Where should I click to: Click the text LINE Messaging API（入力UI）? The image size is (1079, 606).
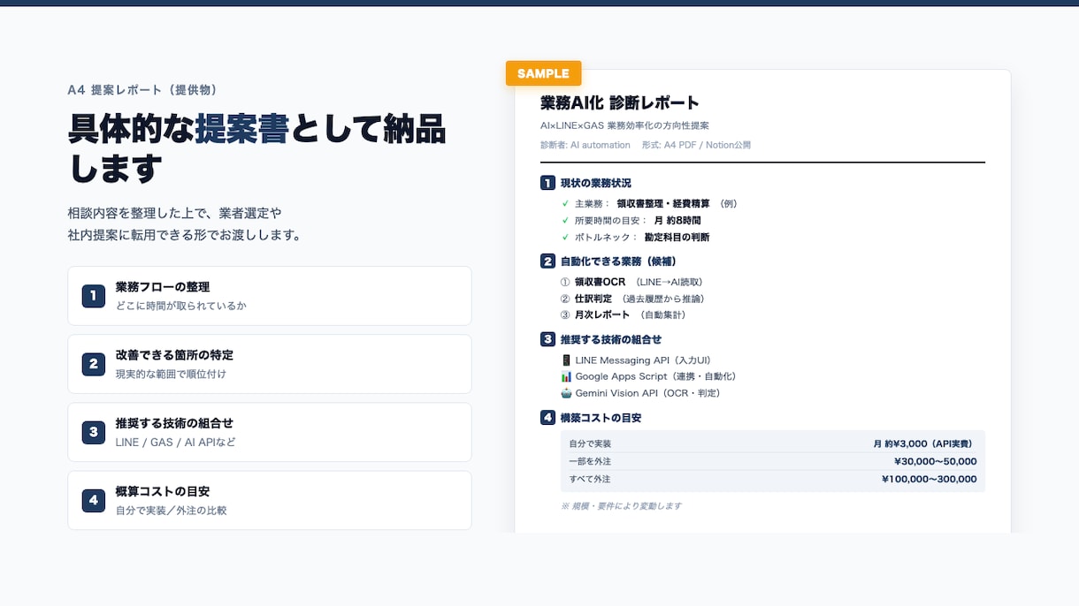(x=643, y=360)
